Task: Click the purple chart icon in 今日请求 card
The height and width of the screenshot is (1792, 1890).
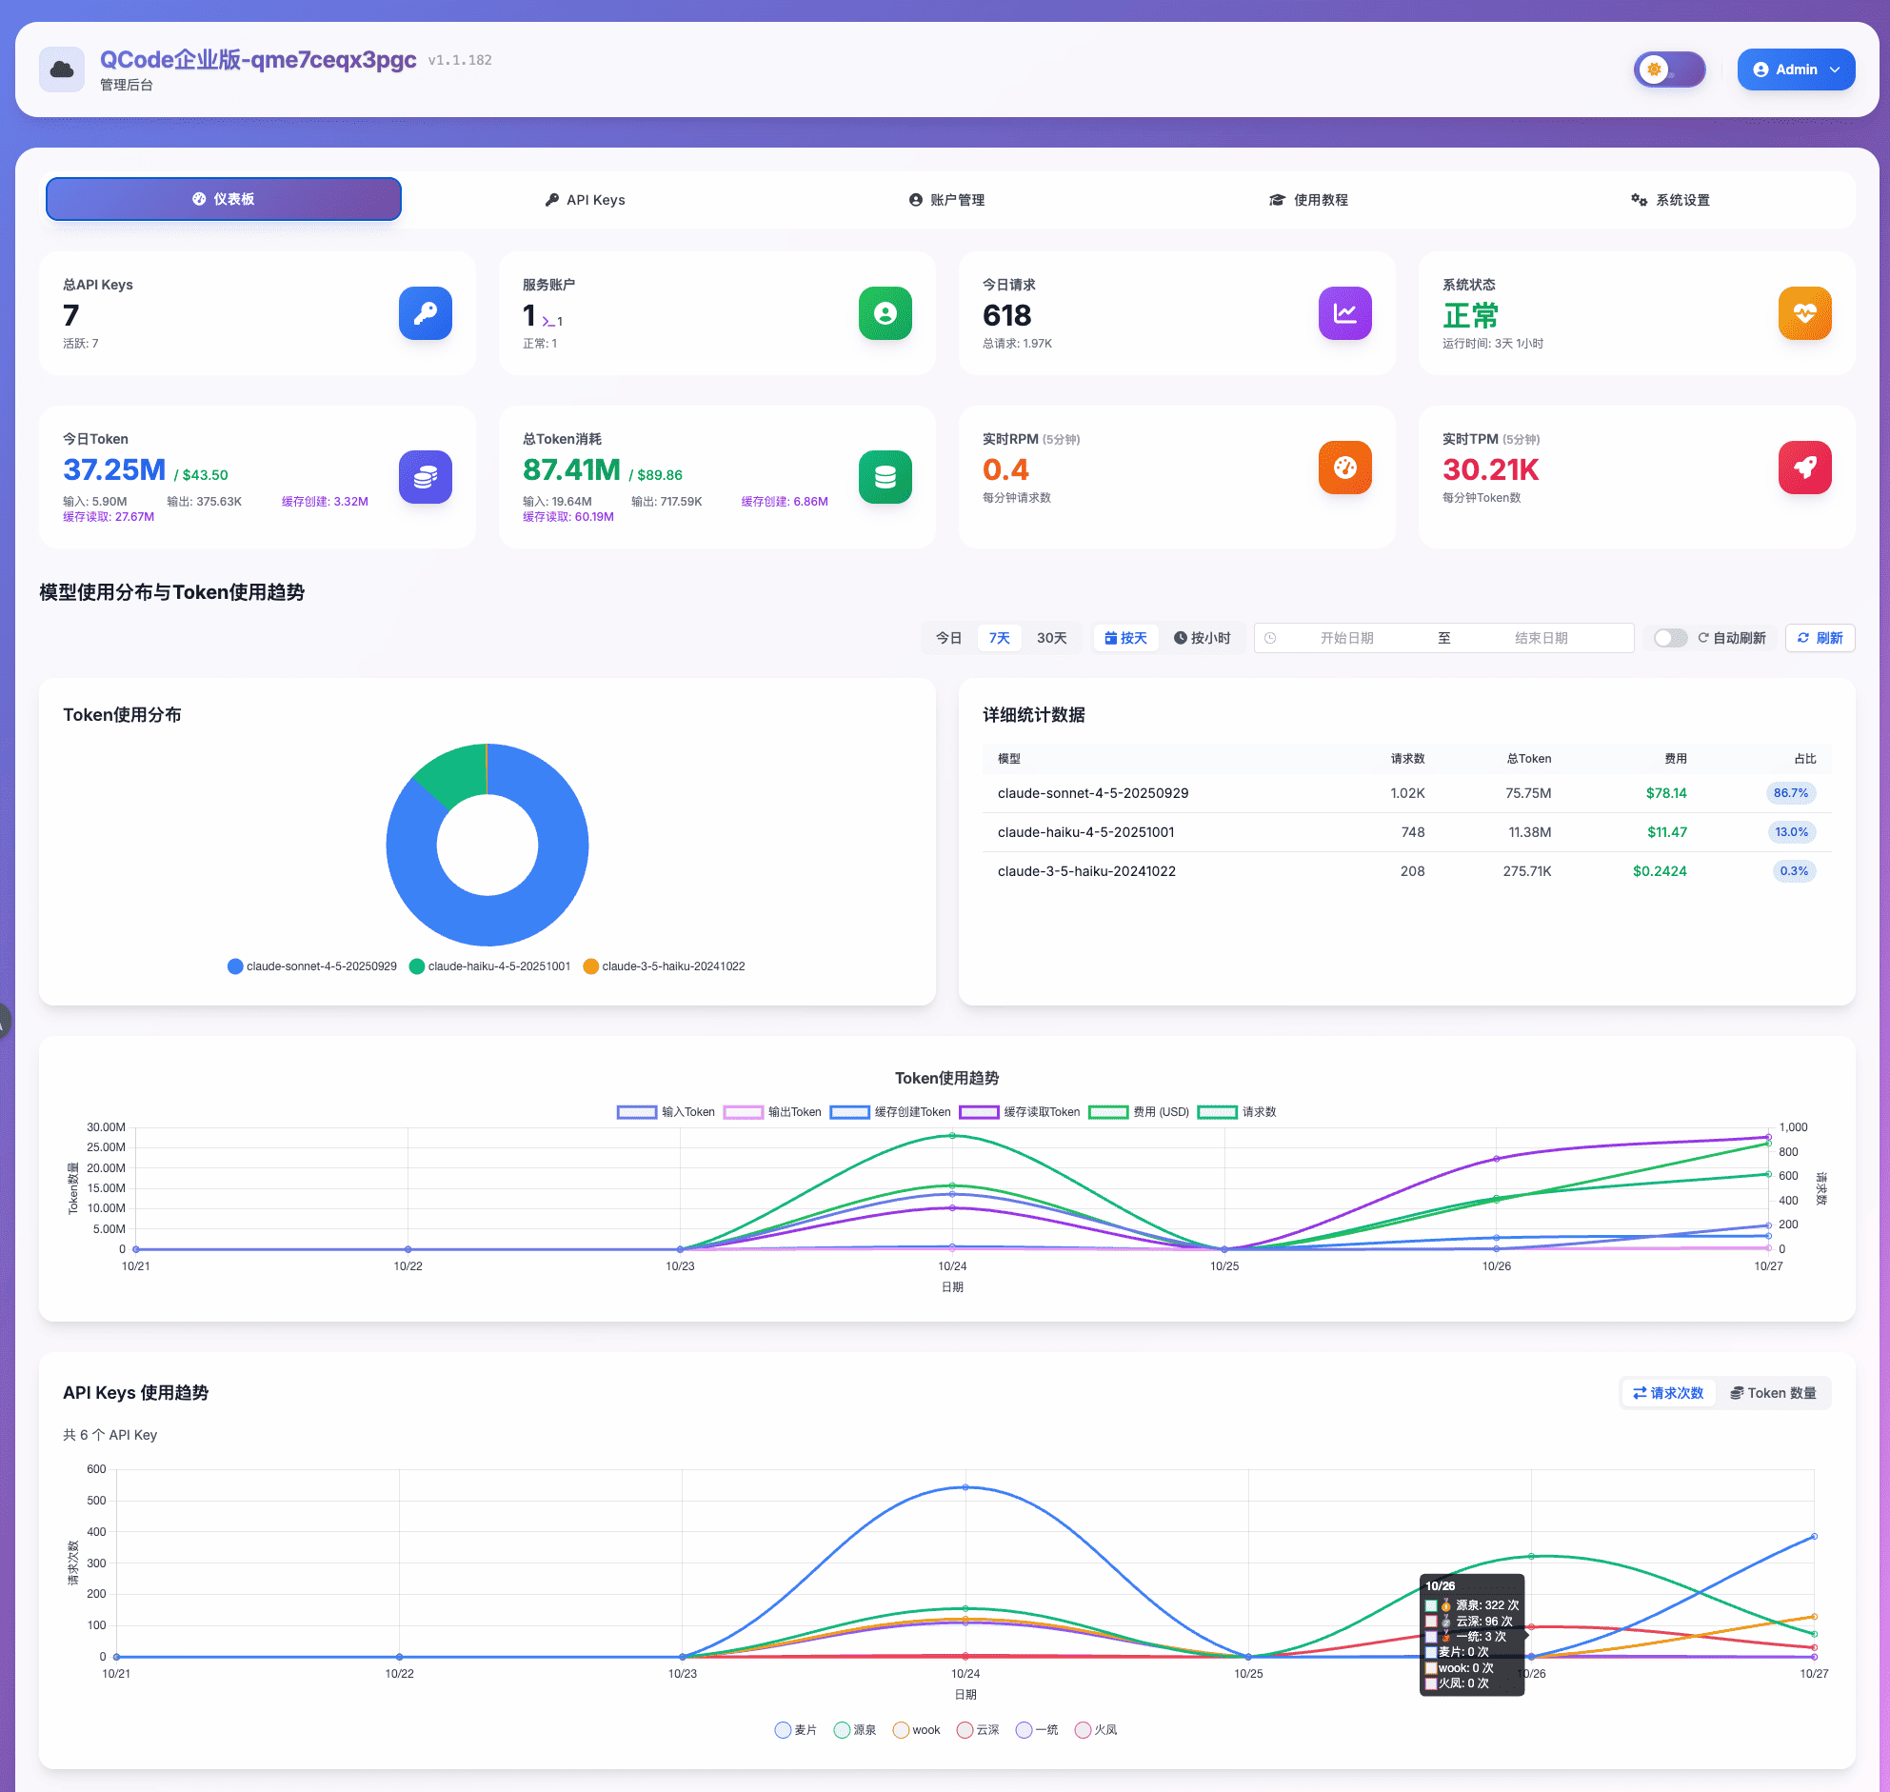Action: pos(1343,313)
